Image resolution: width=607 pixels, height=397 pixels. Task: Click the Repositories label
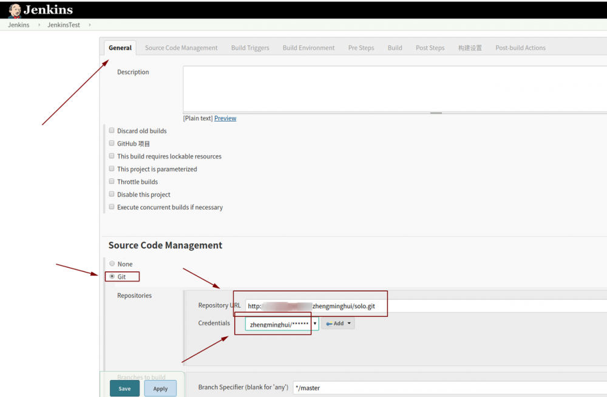pos(134,296)
